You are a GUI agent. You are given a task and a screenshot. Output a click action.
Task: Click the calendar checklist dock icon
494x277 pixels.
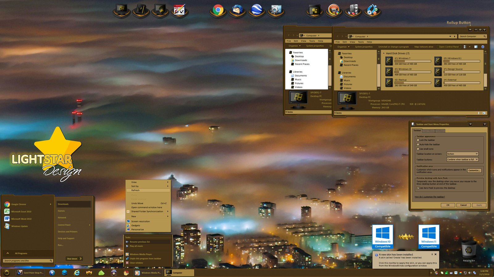point(179,10)
